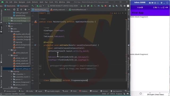Start recording in Infinix mirror window
This screenshot has width=170, height=96.
(152, 3)
